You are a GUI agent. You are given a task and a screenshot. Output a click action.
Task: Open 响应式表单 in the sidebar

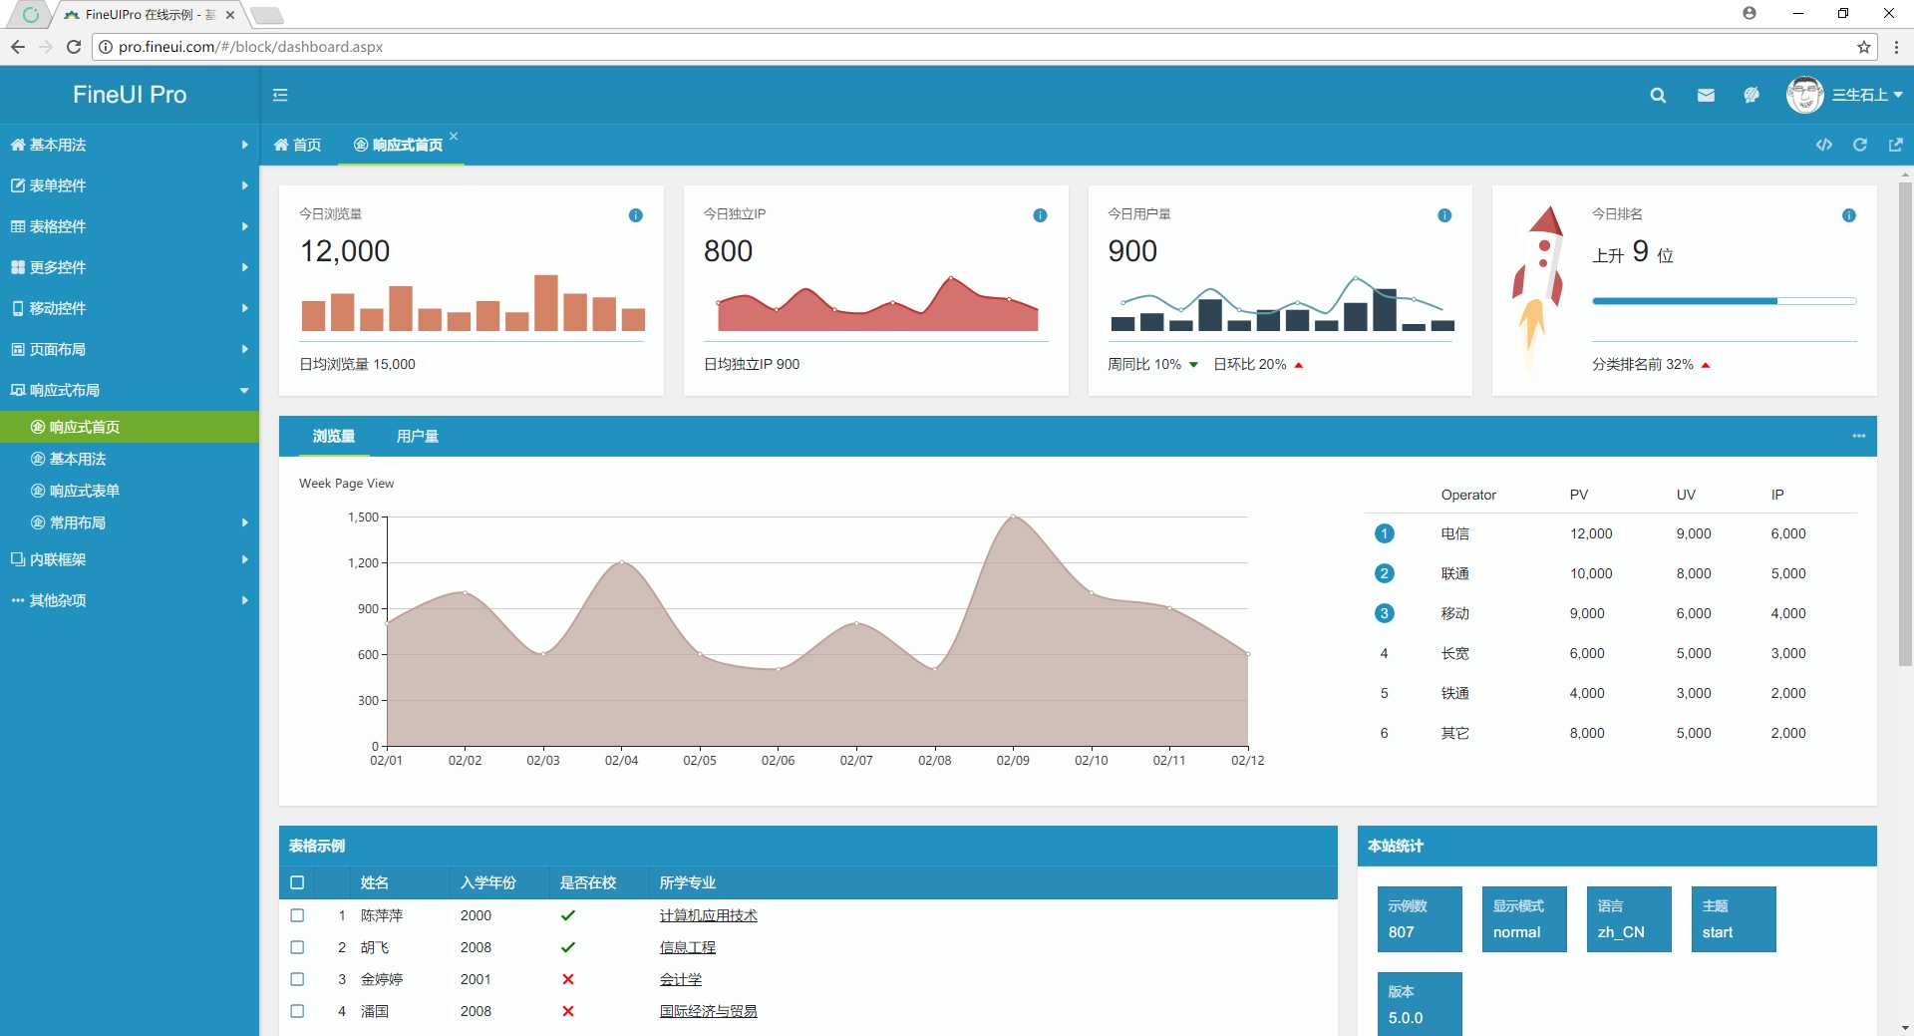130,491
